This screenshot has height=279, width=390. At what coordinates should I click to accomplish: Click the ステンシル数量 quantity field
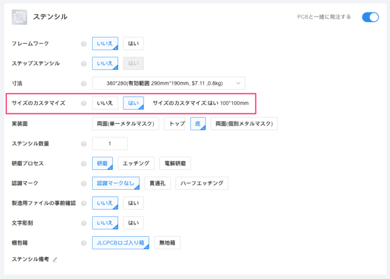pos(110,144)
